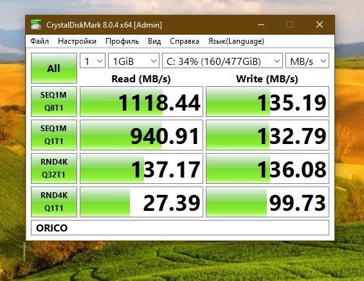Open the Вид menu
This screenshot has height=281, width=364.
pyautogui.click(x=154, y=41)
